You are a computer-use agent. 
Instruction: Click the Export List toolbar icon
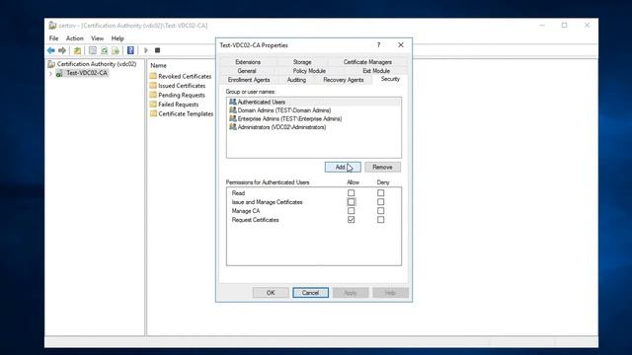point(116,50)
